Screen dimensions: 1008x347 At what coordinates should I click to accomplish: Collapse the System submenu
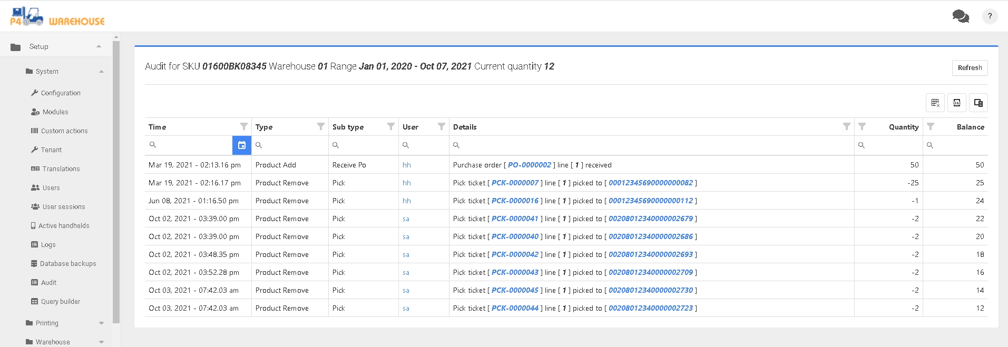pos(101,72)
